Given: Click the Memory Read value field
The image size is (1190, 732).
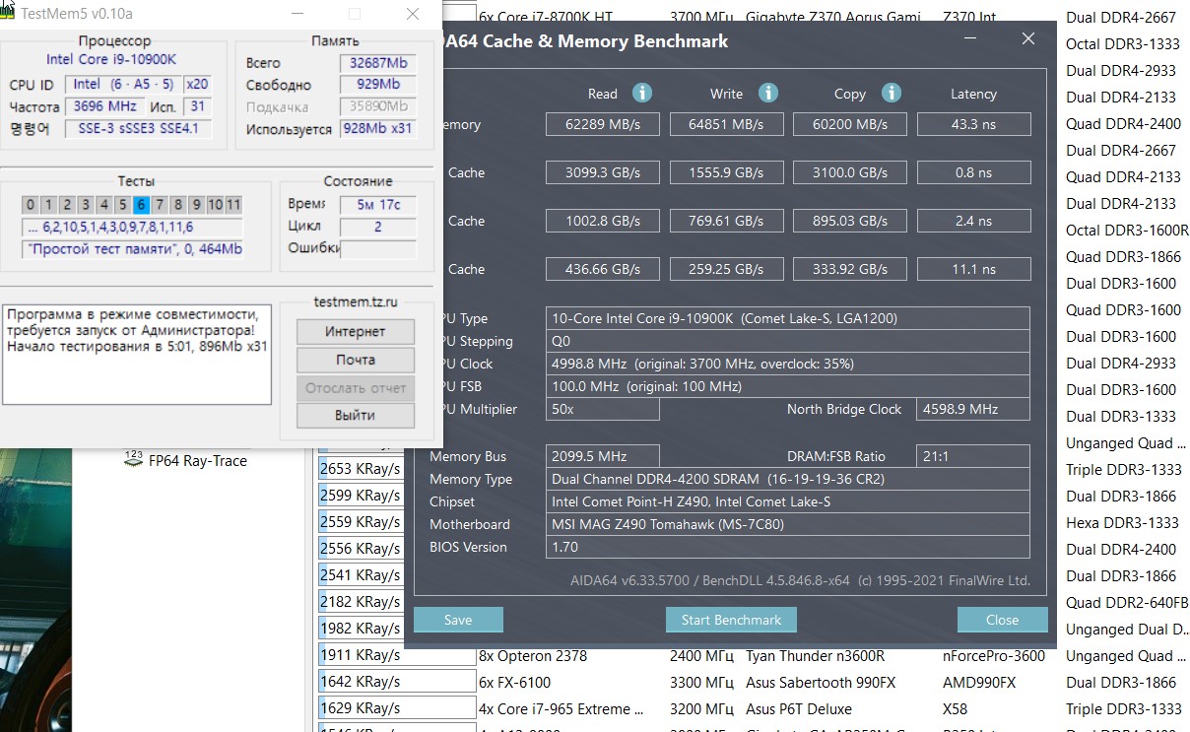Looking at the screenshot, I should [603, 124].
